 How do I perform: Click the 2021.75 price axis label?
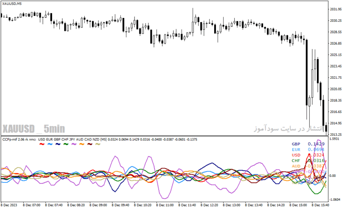coord(336,78)
